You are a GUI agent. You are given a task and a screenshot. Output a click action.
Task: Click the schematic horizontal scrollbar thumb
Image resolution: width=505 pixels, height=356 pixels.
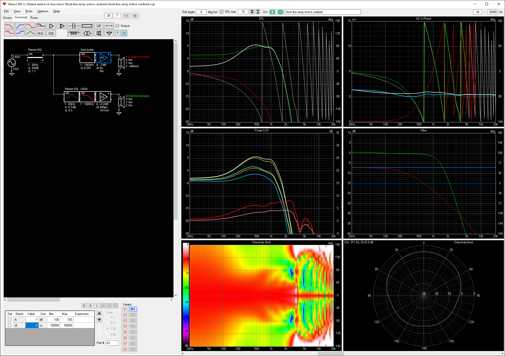(33, 300)
